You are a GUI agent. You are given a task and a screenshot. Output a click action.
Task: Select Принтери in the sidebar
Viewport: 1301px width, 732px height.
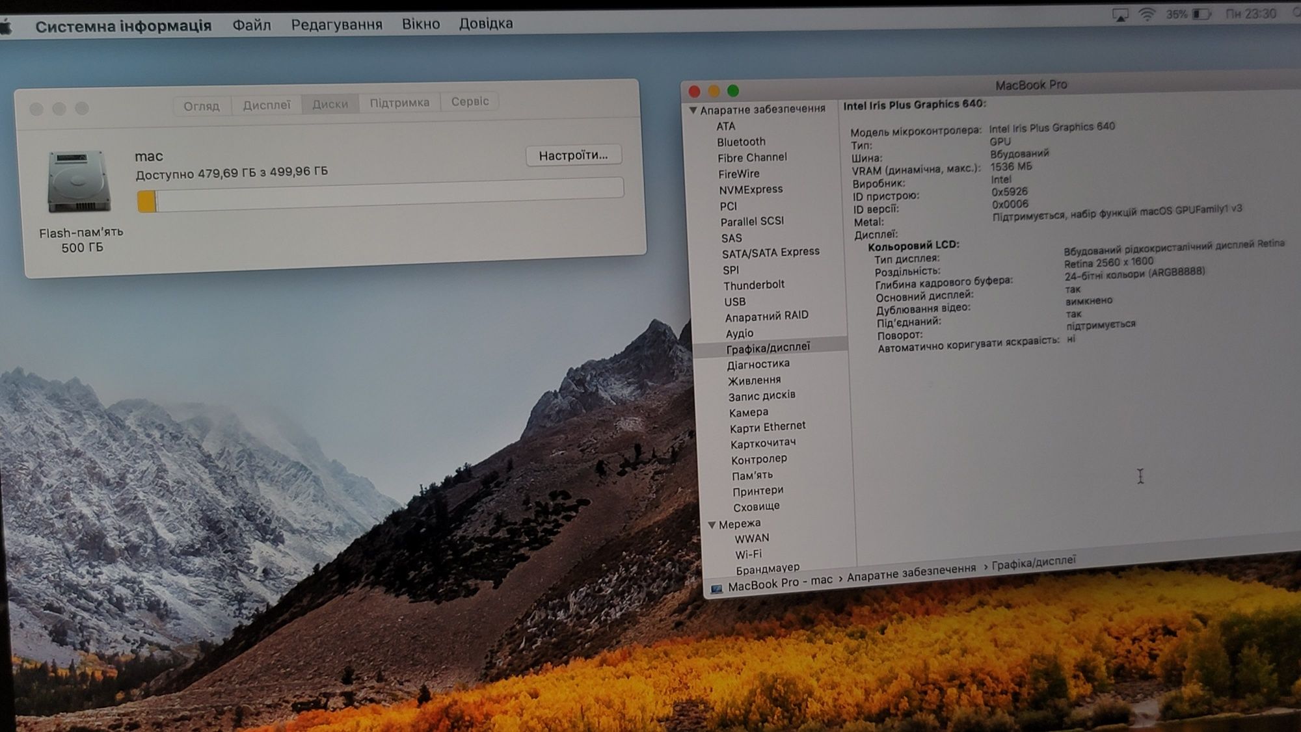click(x=758, y=491)
